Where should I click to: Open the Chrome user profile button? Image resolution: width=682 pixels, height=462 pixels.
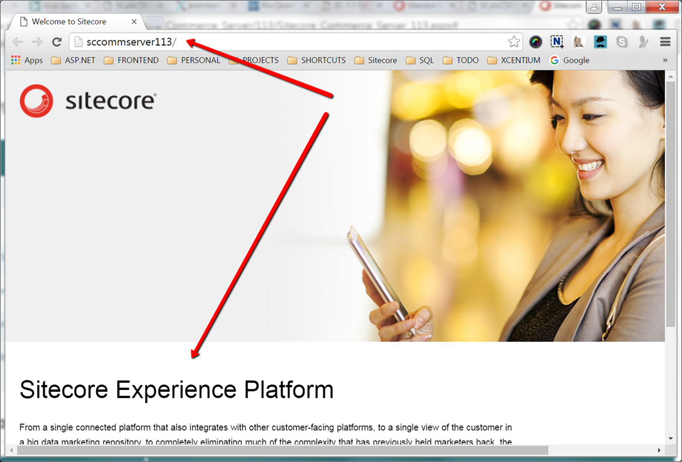(x=594, y=7)
